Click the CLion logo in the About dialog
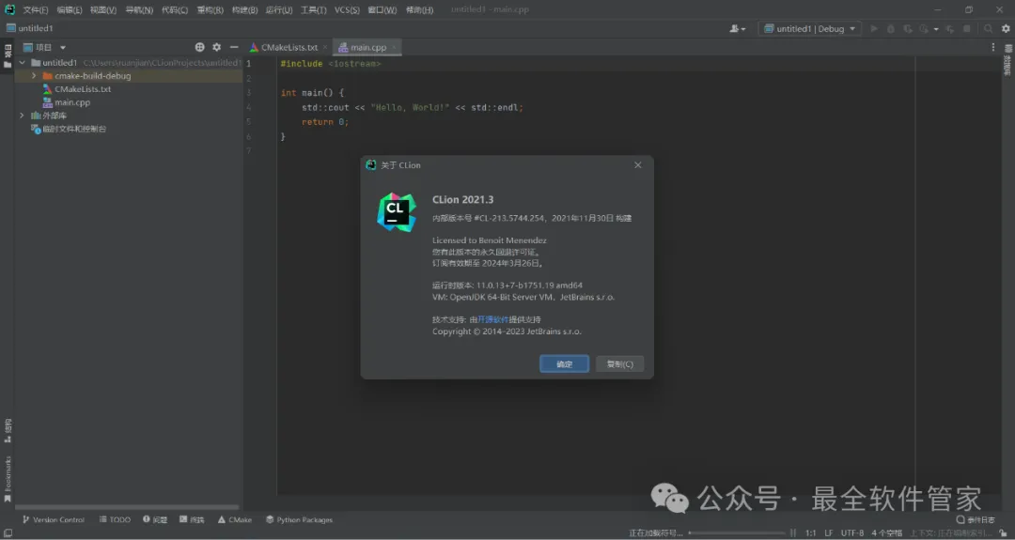 [x=397, y=212]
